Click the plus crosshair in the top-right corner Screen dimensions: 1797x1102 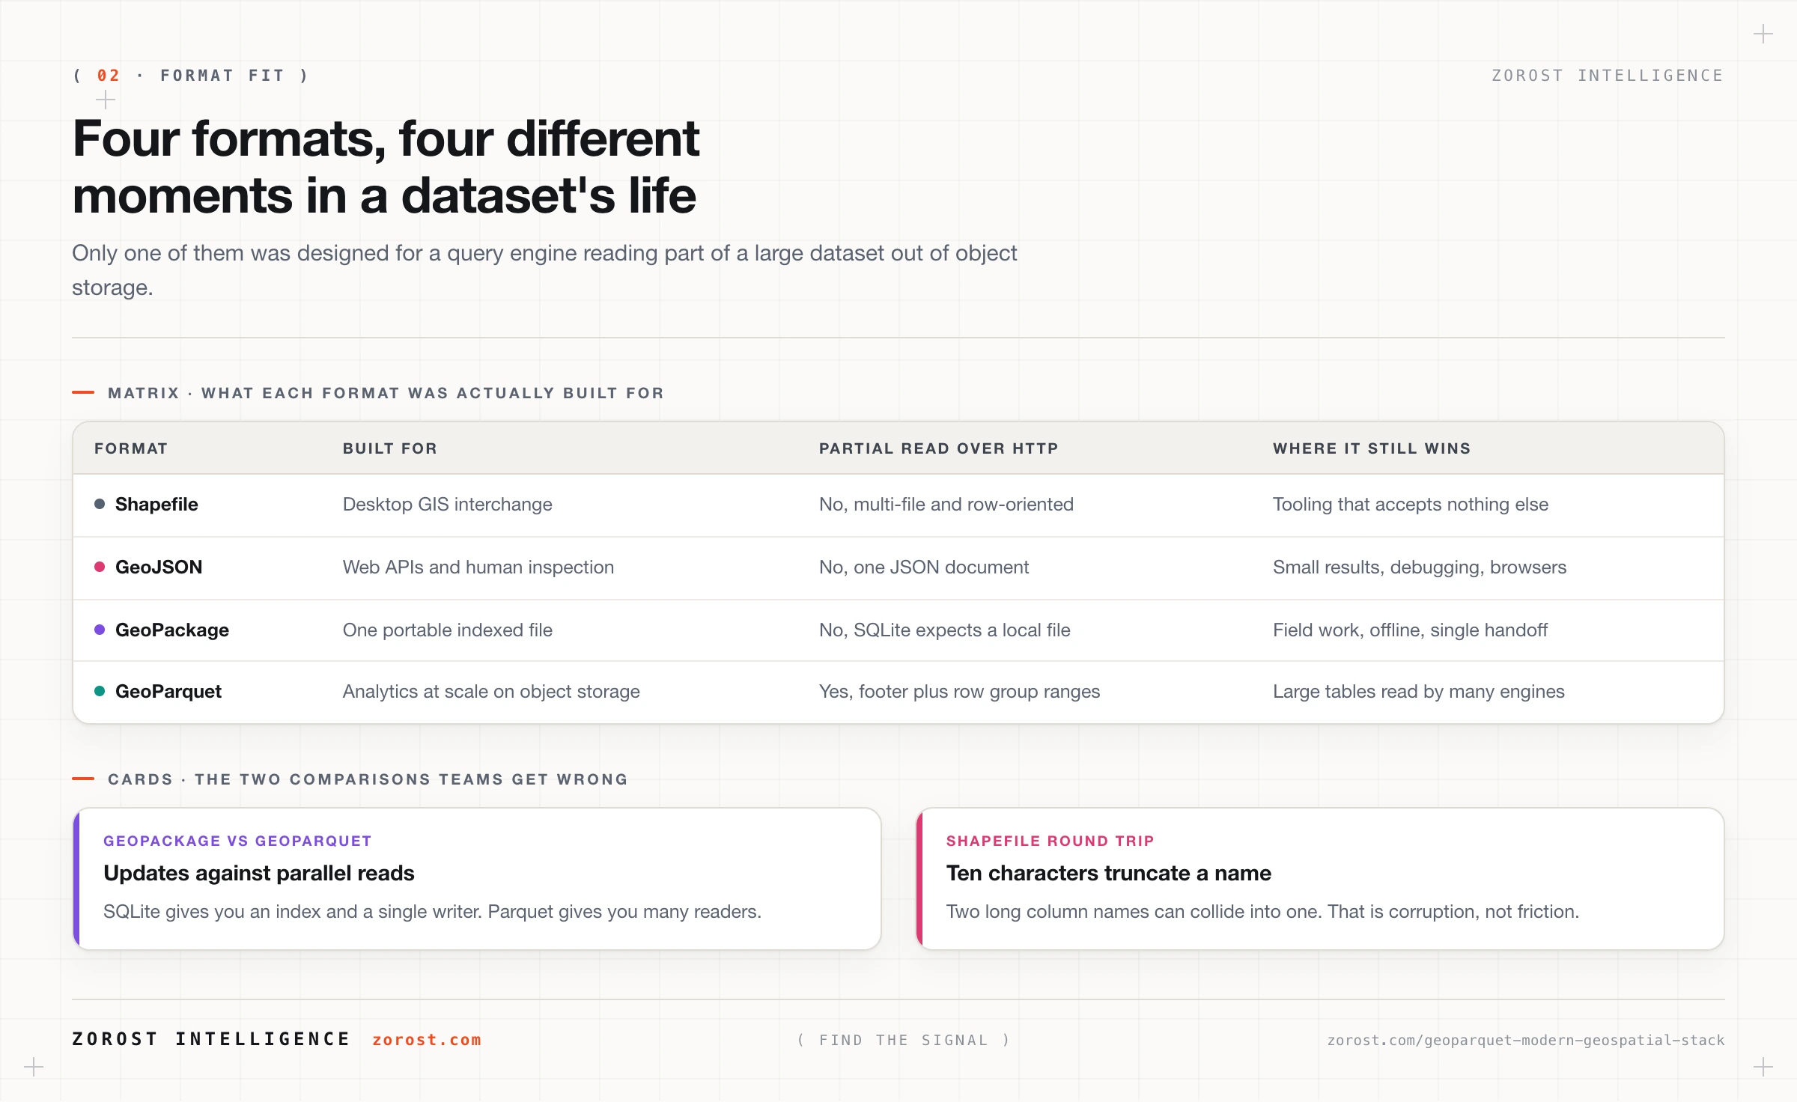tap(1763, 34)
